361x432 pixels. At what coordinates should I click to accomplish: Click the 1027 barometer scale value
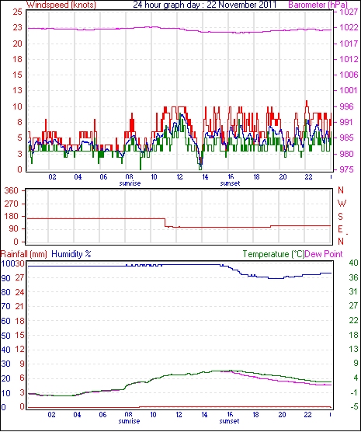[x=349, y=12]
